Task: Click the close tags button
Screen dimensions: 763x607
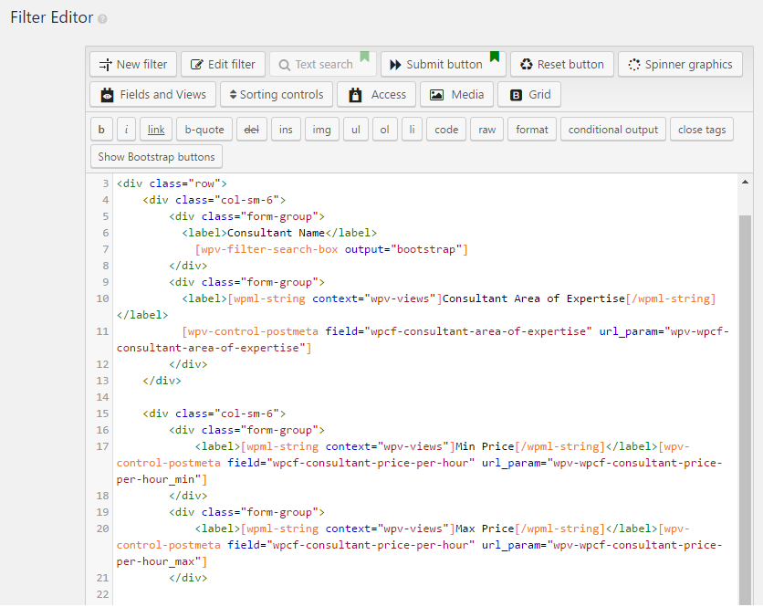Action: click(702, 130)
